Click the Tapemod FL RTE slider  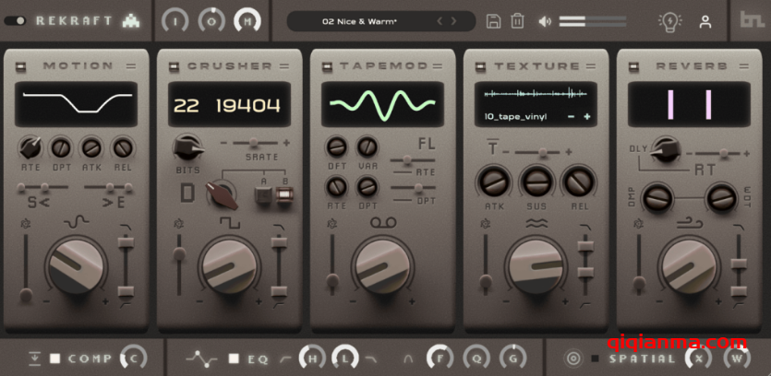[x=413, y=160]
